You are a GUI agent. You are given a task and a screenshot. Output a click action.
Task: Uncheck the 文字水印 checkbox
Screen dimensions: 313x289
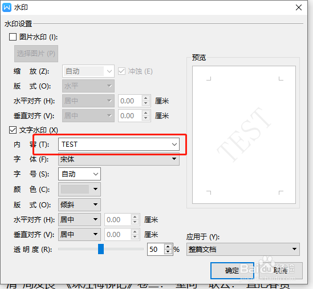[13, 130]
